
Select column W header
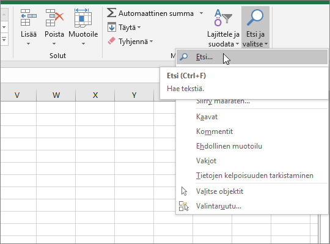coord(56,95)
